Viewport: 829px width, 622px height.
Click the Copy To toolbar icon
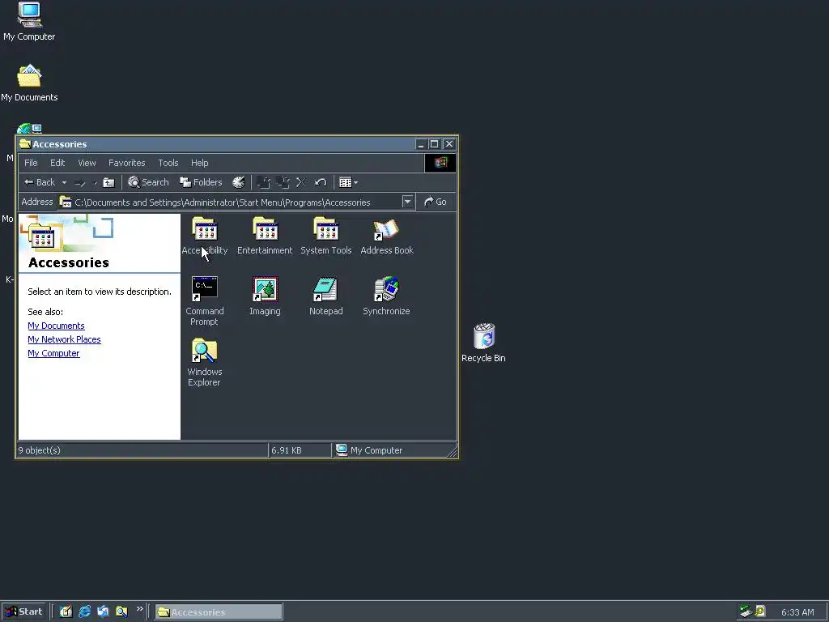pos(283,182)
